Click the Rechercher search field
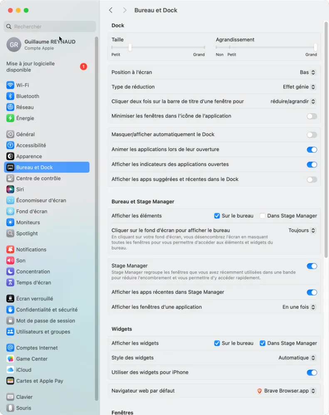Image resolution: width=329 pixels, height=415 pixels. [49, 27]
